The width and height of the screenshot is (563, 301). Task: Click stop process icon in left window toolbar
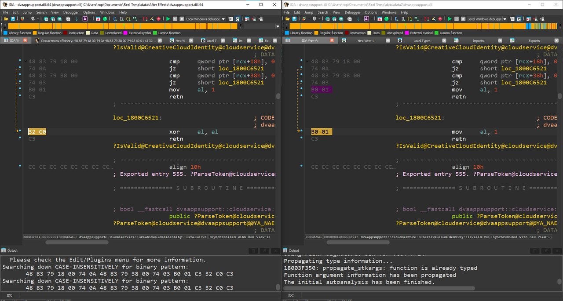[182, 19]
